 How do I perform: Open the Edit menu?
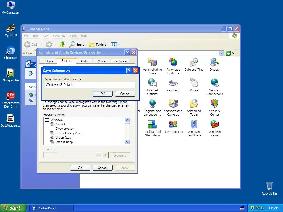click(x=35, y=36)
